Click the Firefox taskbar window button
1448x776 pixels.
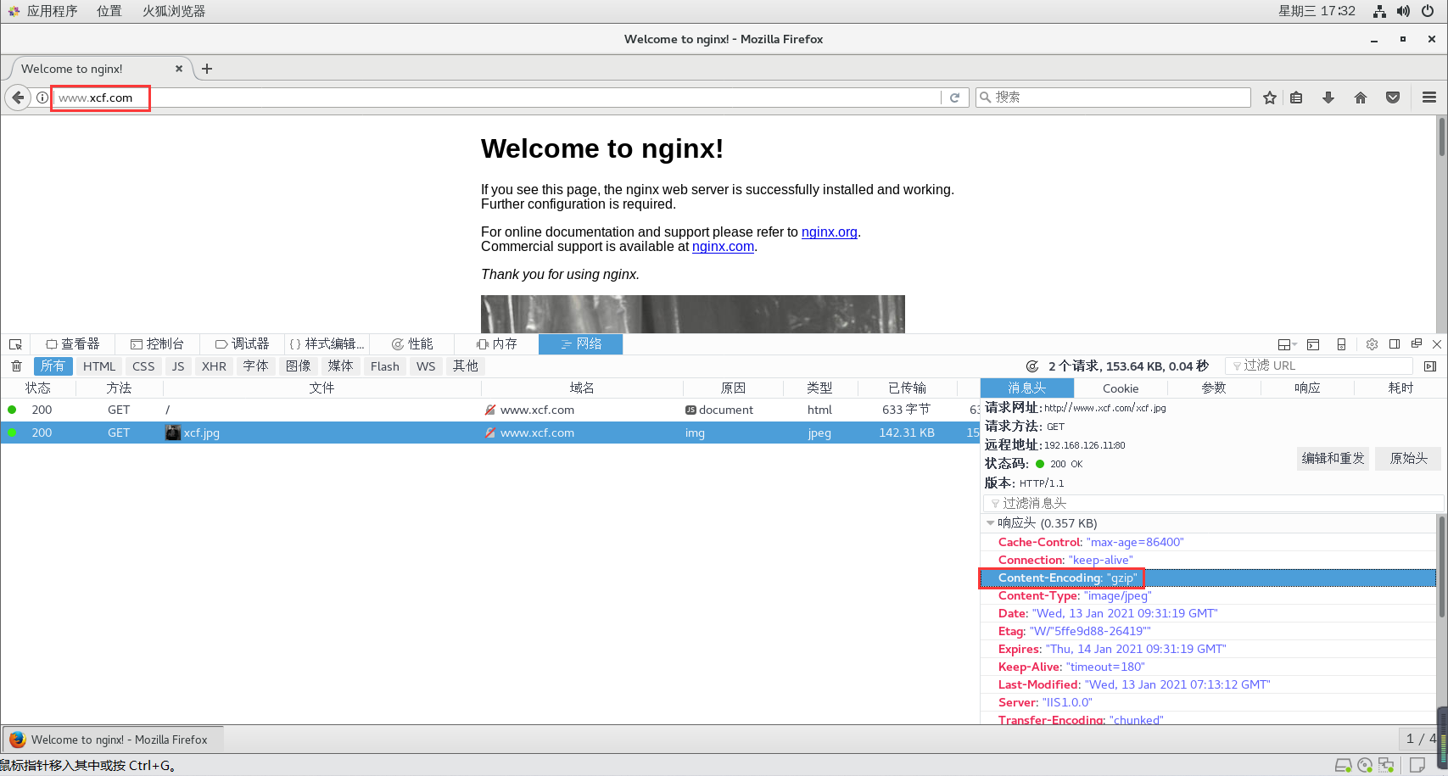113,740
